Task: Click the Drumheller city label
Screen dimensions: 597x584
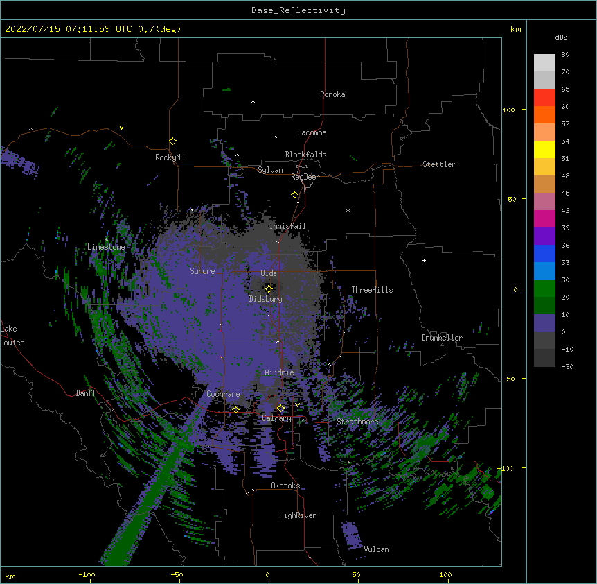Action: coord(442,338)
